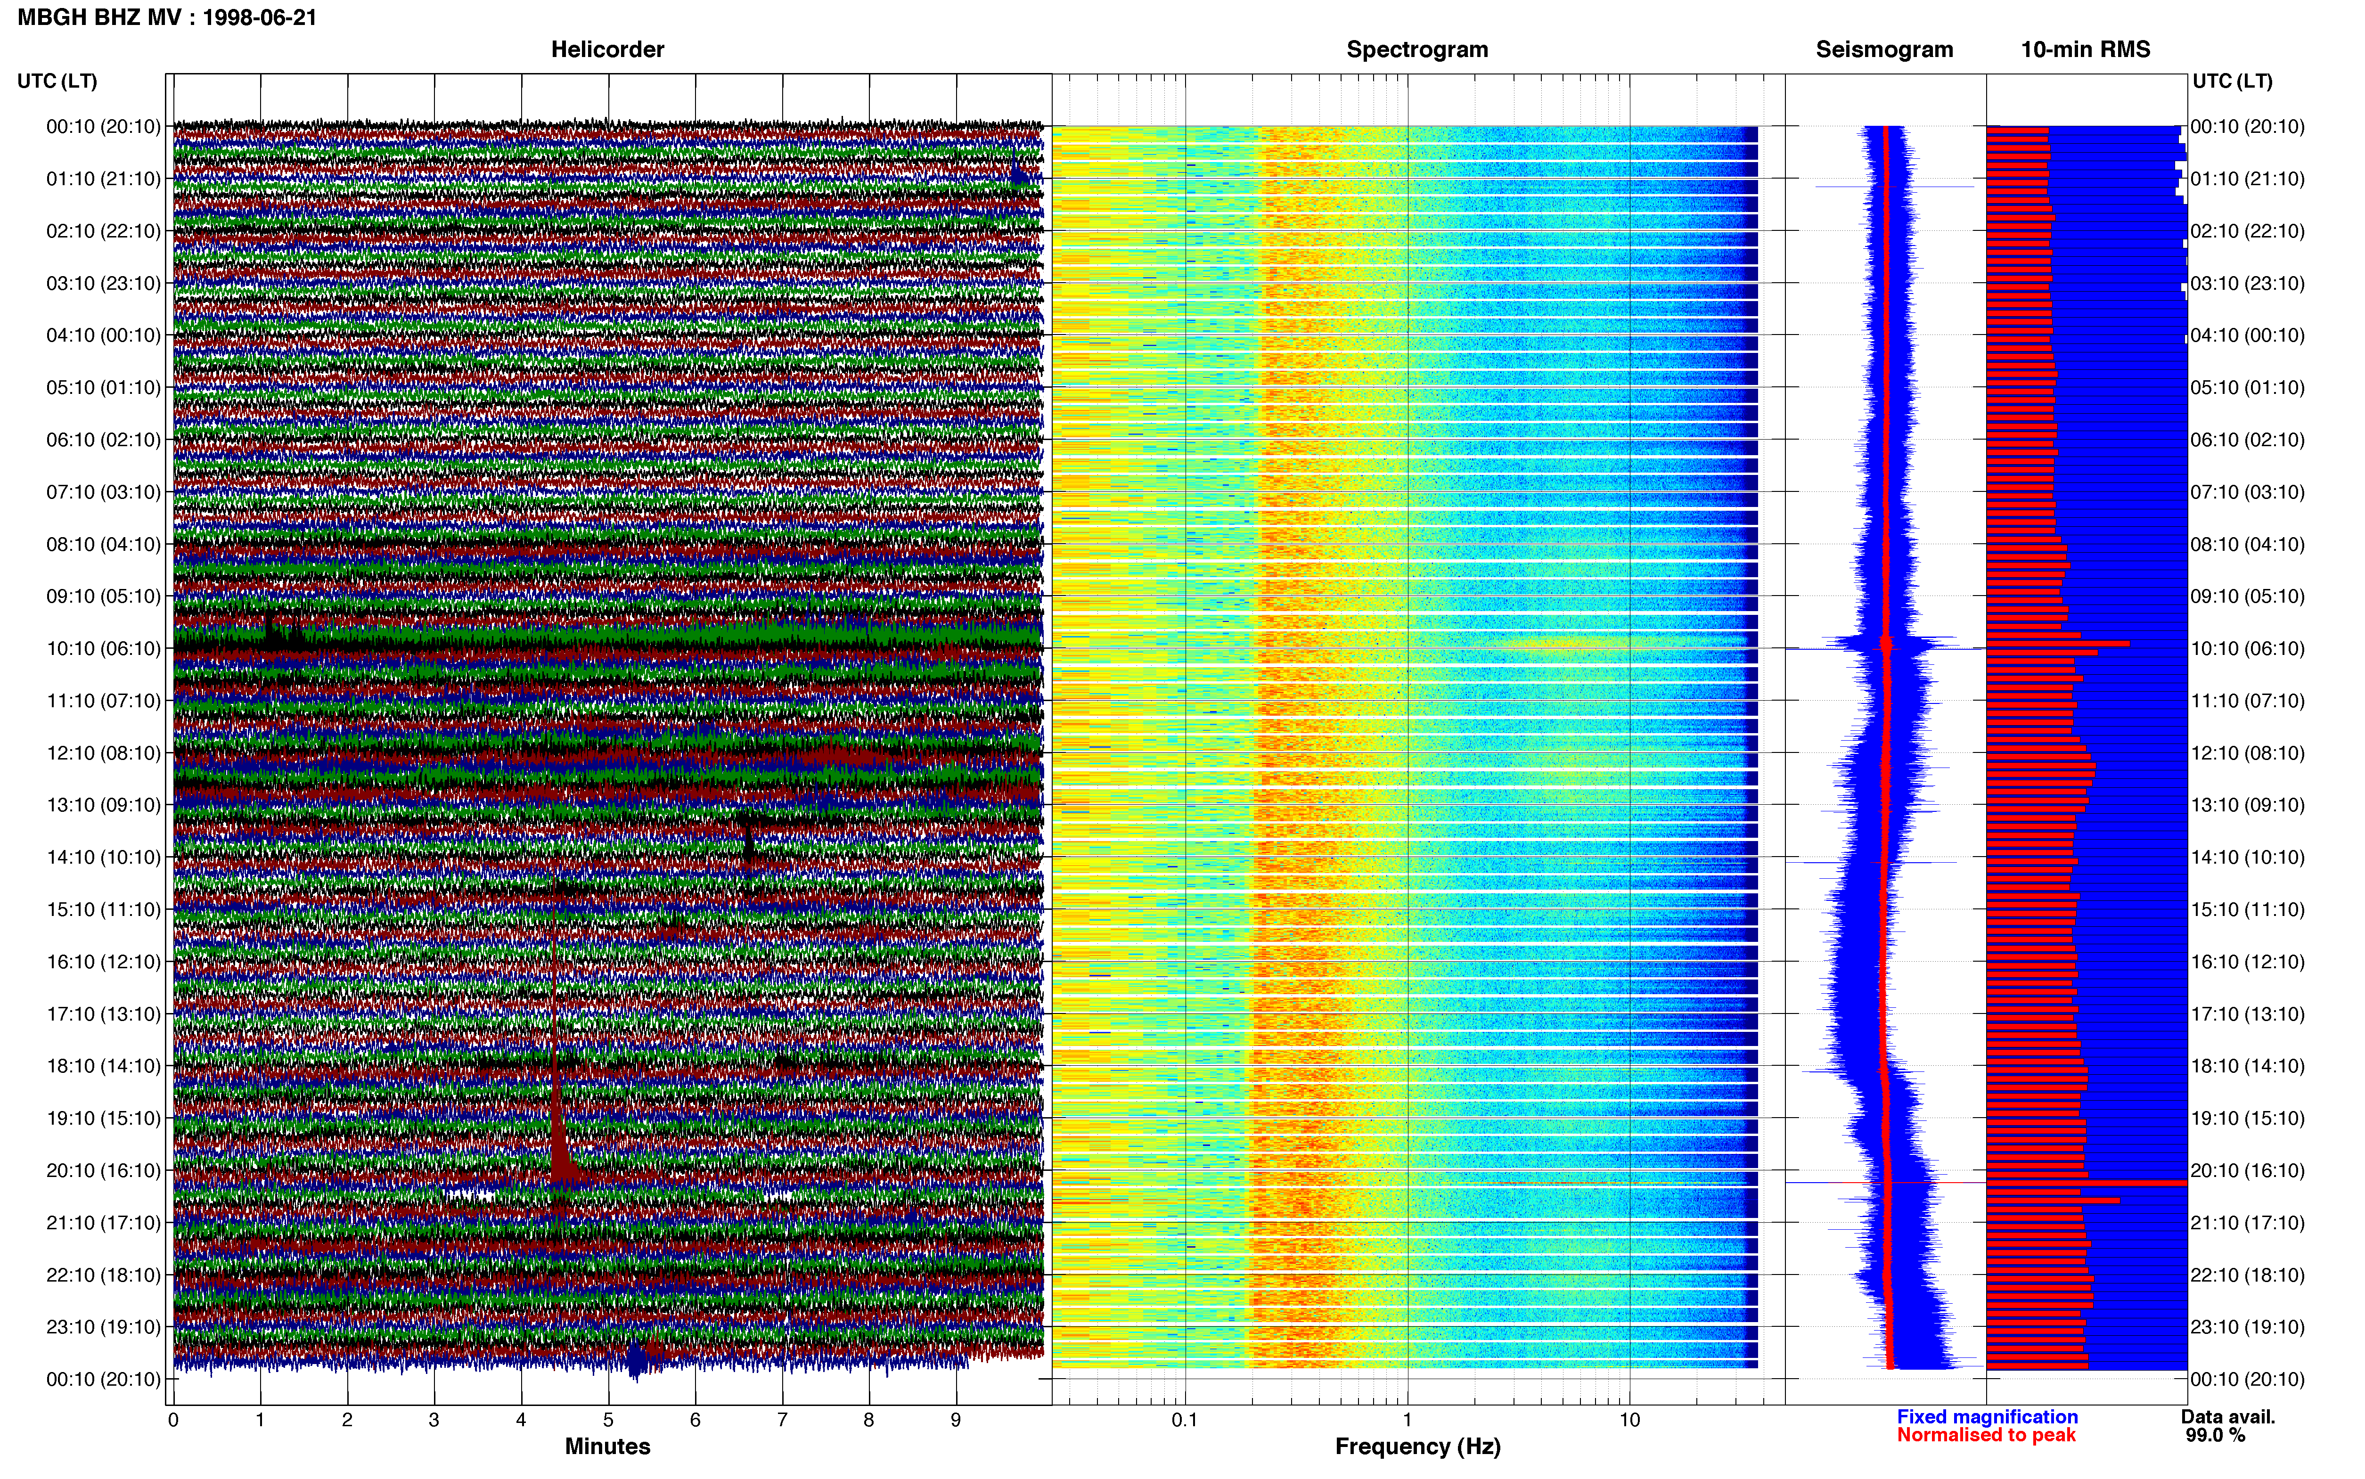Click the Minutes axis title
Viewport: 2365px width, 1479px height.
[x=607, y=1446]
